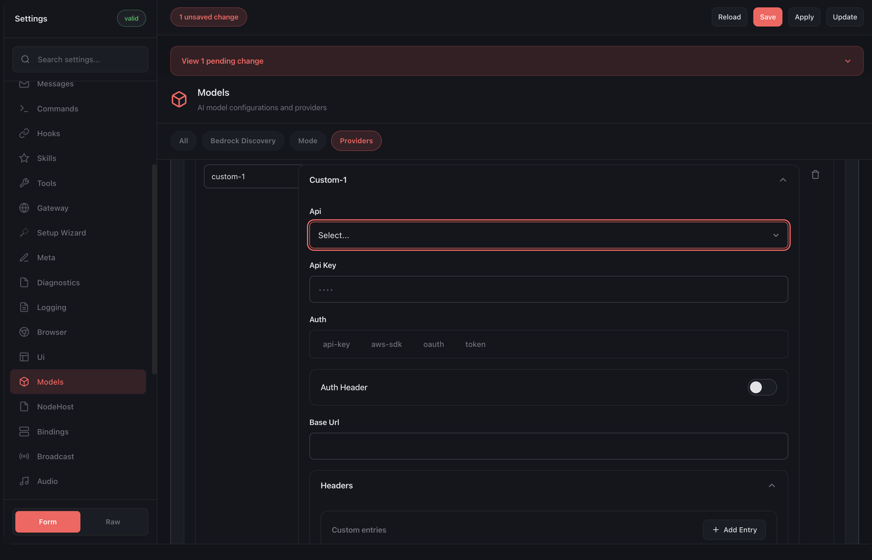Edit the custom-1 provider name field

pyautogui.click(x=252, y=177)
